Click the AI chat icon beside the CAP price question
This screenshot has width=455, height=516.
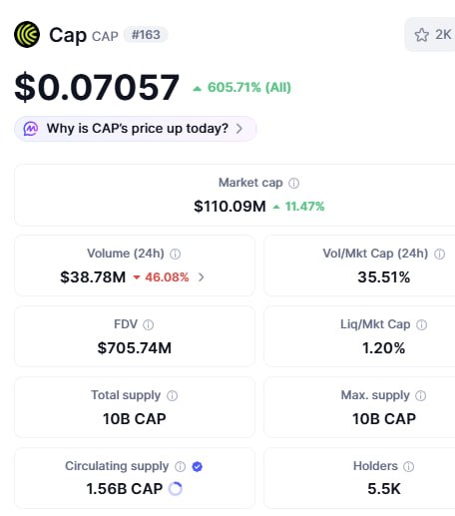(31, 129)
